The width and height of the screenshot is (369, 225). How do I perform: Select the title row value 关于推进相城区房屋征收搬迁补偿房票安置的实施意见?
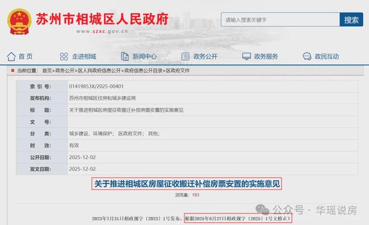pos(126,110)
